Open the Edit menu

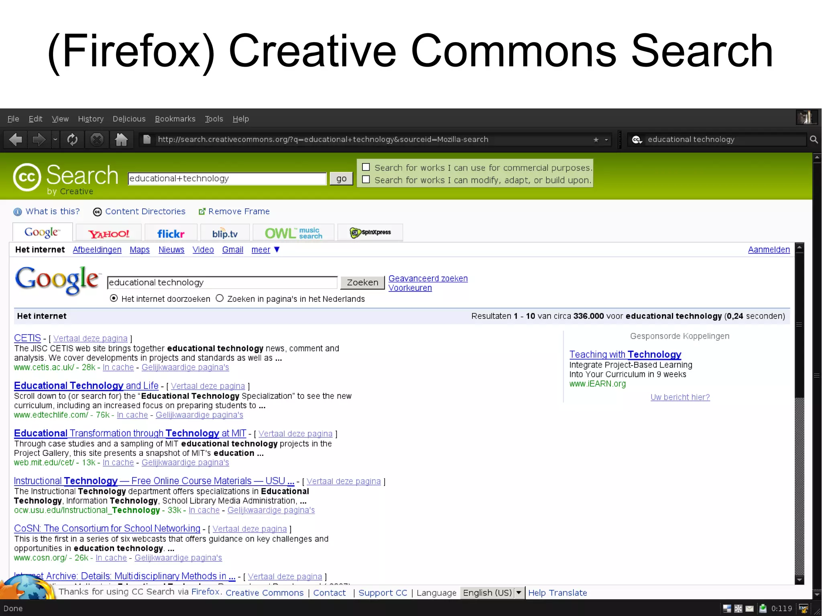click(35, 119)
